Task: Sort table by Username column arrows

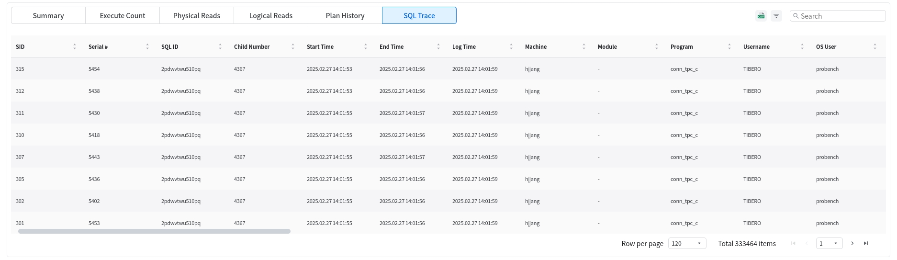Action: (x=802, y=47)
